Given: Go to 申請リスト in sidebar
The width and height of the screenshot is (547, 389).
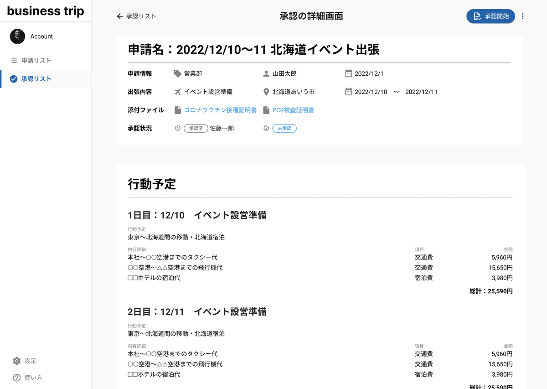Looking at the screenshot, I should tap(36, 61).
